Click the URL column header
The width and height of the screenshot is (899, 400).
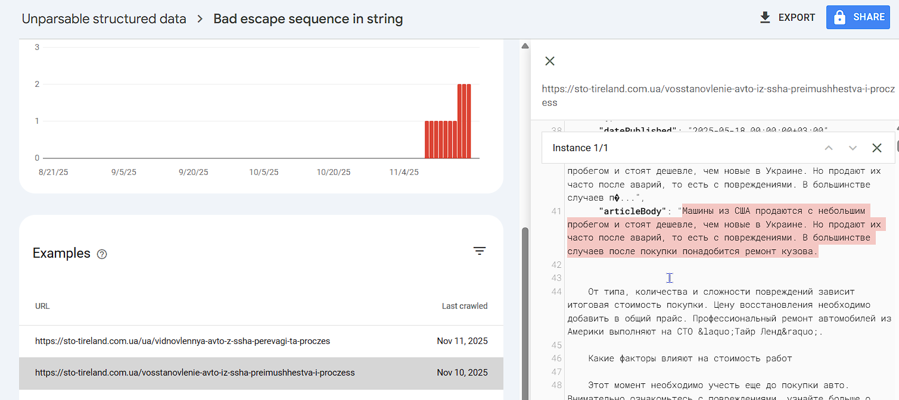[42, 306]
